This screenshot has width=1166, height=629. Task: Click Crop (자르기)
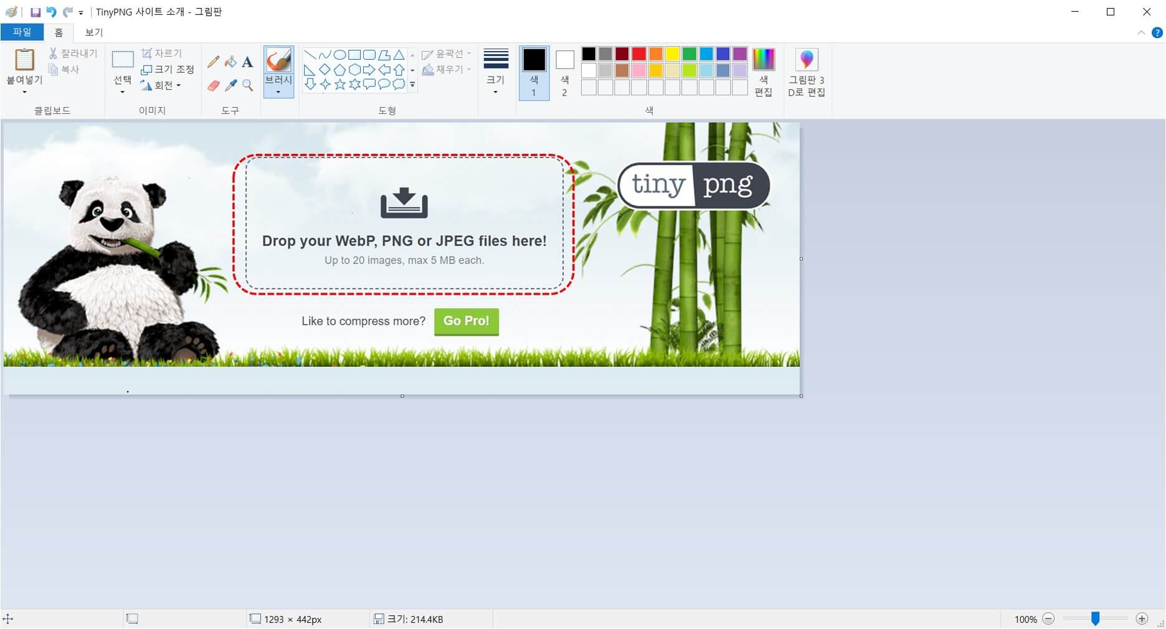click(161, 54)
